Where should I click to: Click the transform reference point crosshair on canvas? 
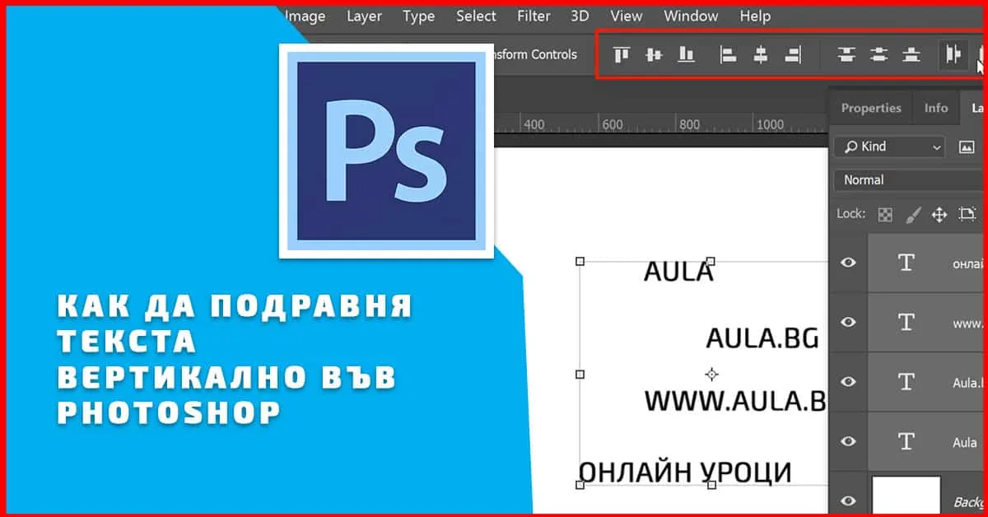click(712, 374)
